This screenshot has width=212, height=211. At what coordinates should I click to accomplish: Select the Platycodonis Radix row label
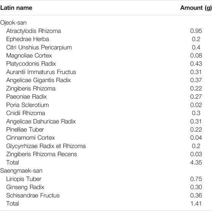pyautogui.click(x=31, y=64)
